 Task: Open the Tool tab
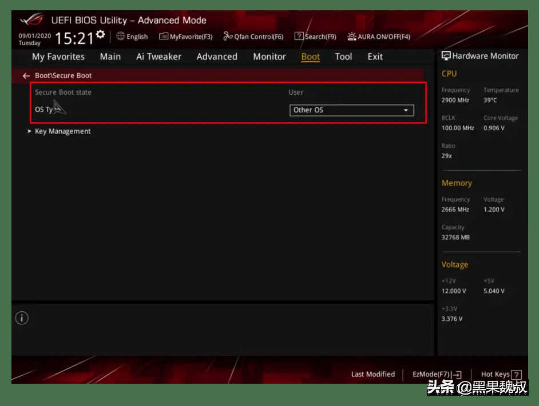click(x=343, y=57)
